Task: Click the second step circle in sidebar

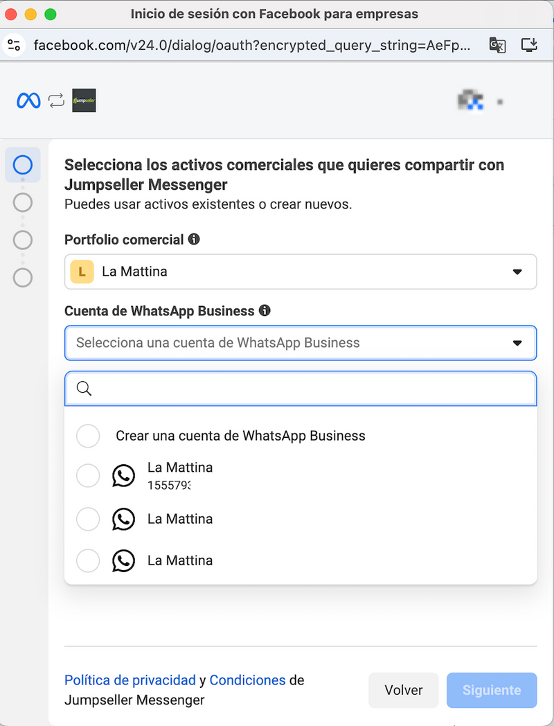Action: click(23, 202)
